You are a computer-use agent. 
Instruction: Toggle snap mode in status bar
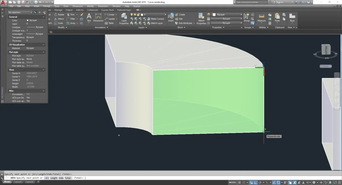[x=244, y=182]
